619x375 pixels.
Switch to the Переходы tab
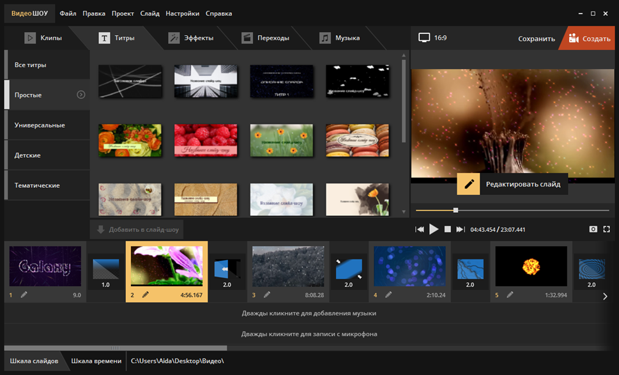tap(265, 38)
